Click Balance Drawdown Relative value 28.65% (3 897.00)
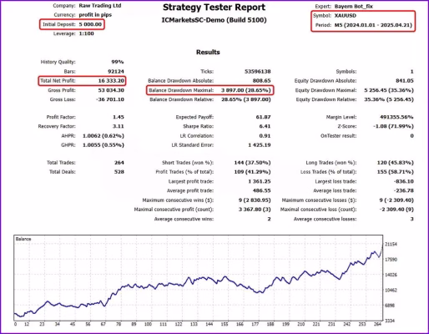The height and width of the screenshot is (334, 429). 246,99
